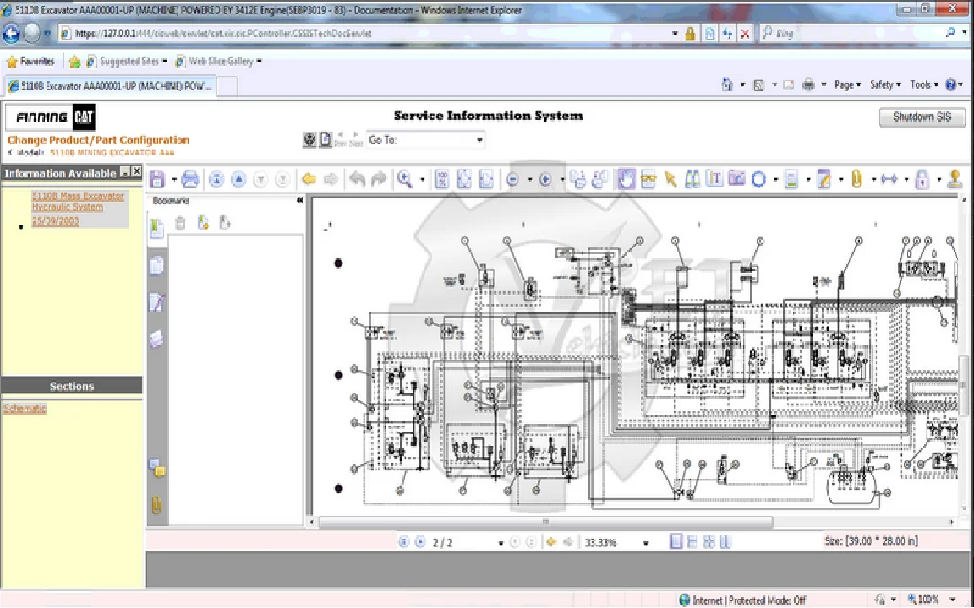Toggle single page layout view
Screen dimensions: 974x608
pyautogui.click(x=676, y=542)
